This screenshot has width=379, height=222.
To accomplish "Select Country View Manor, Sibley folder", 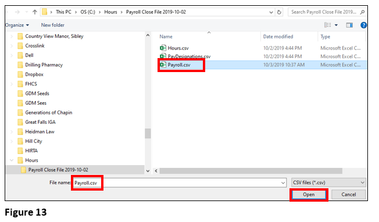I will pos(54,36).
